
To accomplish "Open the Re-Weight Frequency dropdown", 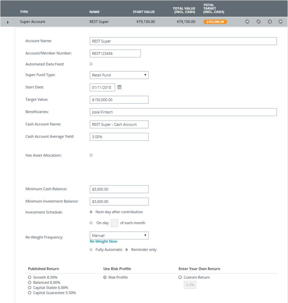I will coord(119,235).
